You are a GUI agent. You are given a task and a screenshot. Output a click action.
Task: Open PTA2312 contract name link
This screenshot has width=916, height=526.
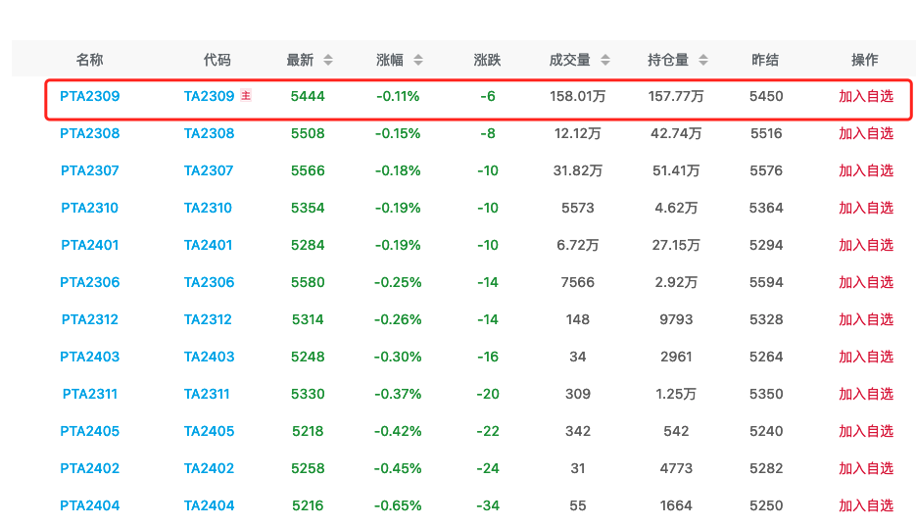(x=90, y=319)
